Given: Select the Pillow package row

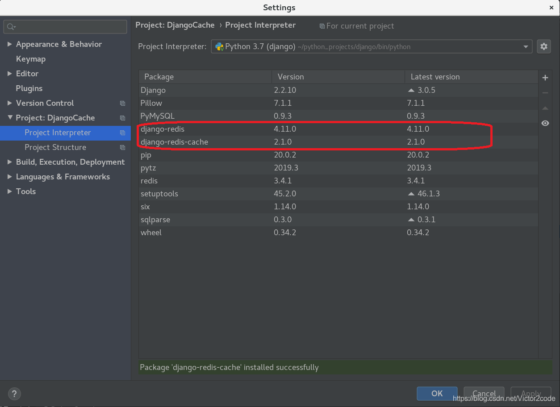Looking at the screenshot, I should (338, 103).
